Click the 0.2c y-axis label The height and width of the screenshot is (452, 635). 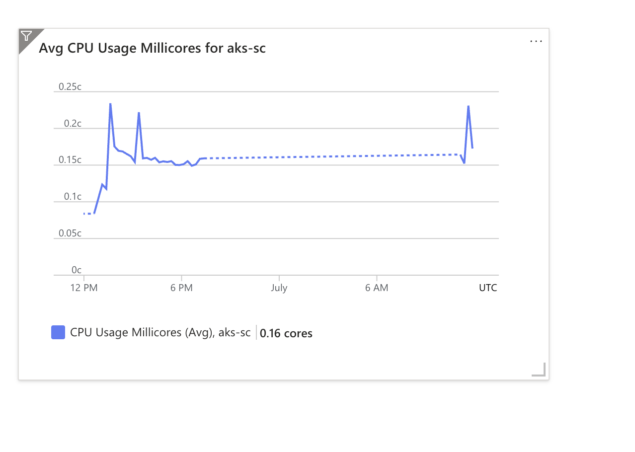(72, 124)
